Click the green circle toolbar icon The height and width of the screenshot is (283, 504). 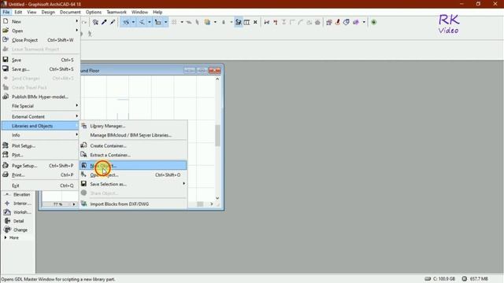pyautogui.click(x=373, y=22)
